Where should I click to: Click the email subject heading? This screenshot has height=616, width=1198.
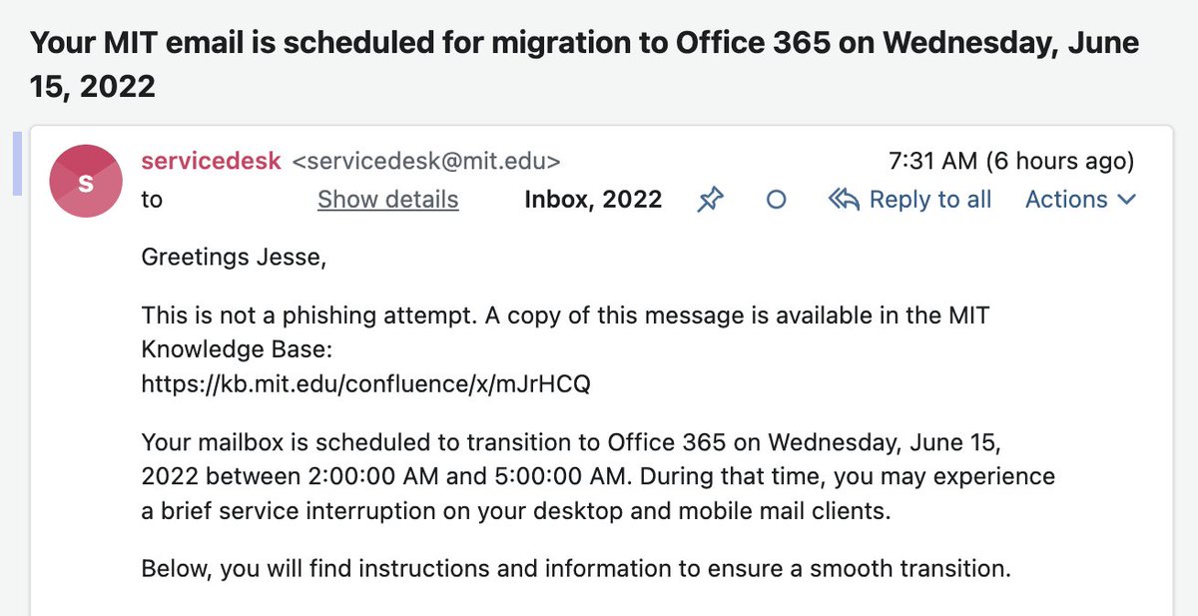pos(584,64)
